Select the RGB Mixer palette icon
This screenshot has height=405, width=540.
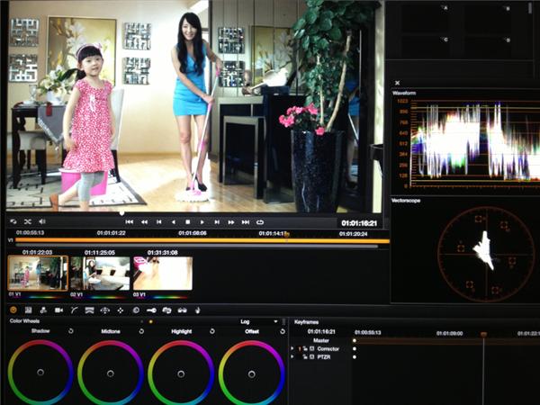coord(43,310)
